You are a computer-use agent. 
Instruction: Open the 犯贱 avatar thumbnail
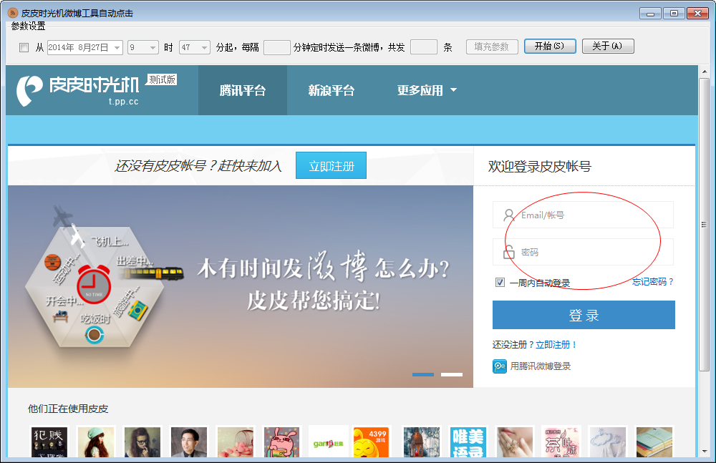tap(50, 442)
